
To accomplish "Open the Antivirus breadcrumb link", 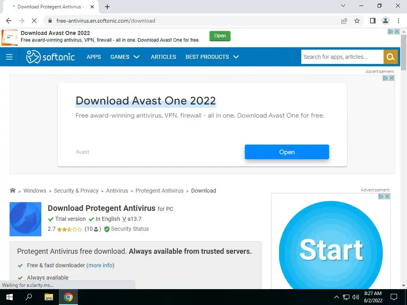I will pyautogui.click(x=117, y=191).
